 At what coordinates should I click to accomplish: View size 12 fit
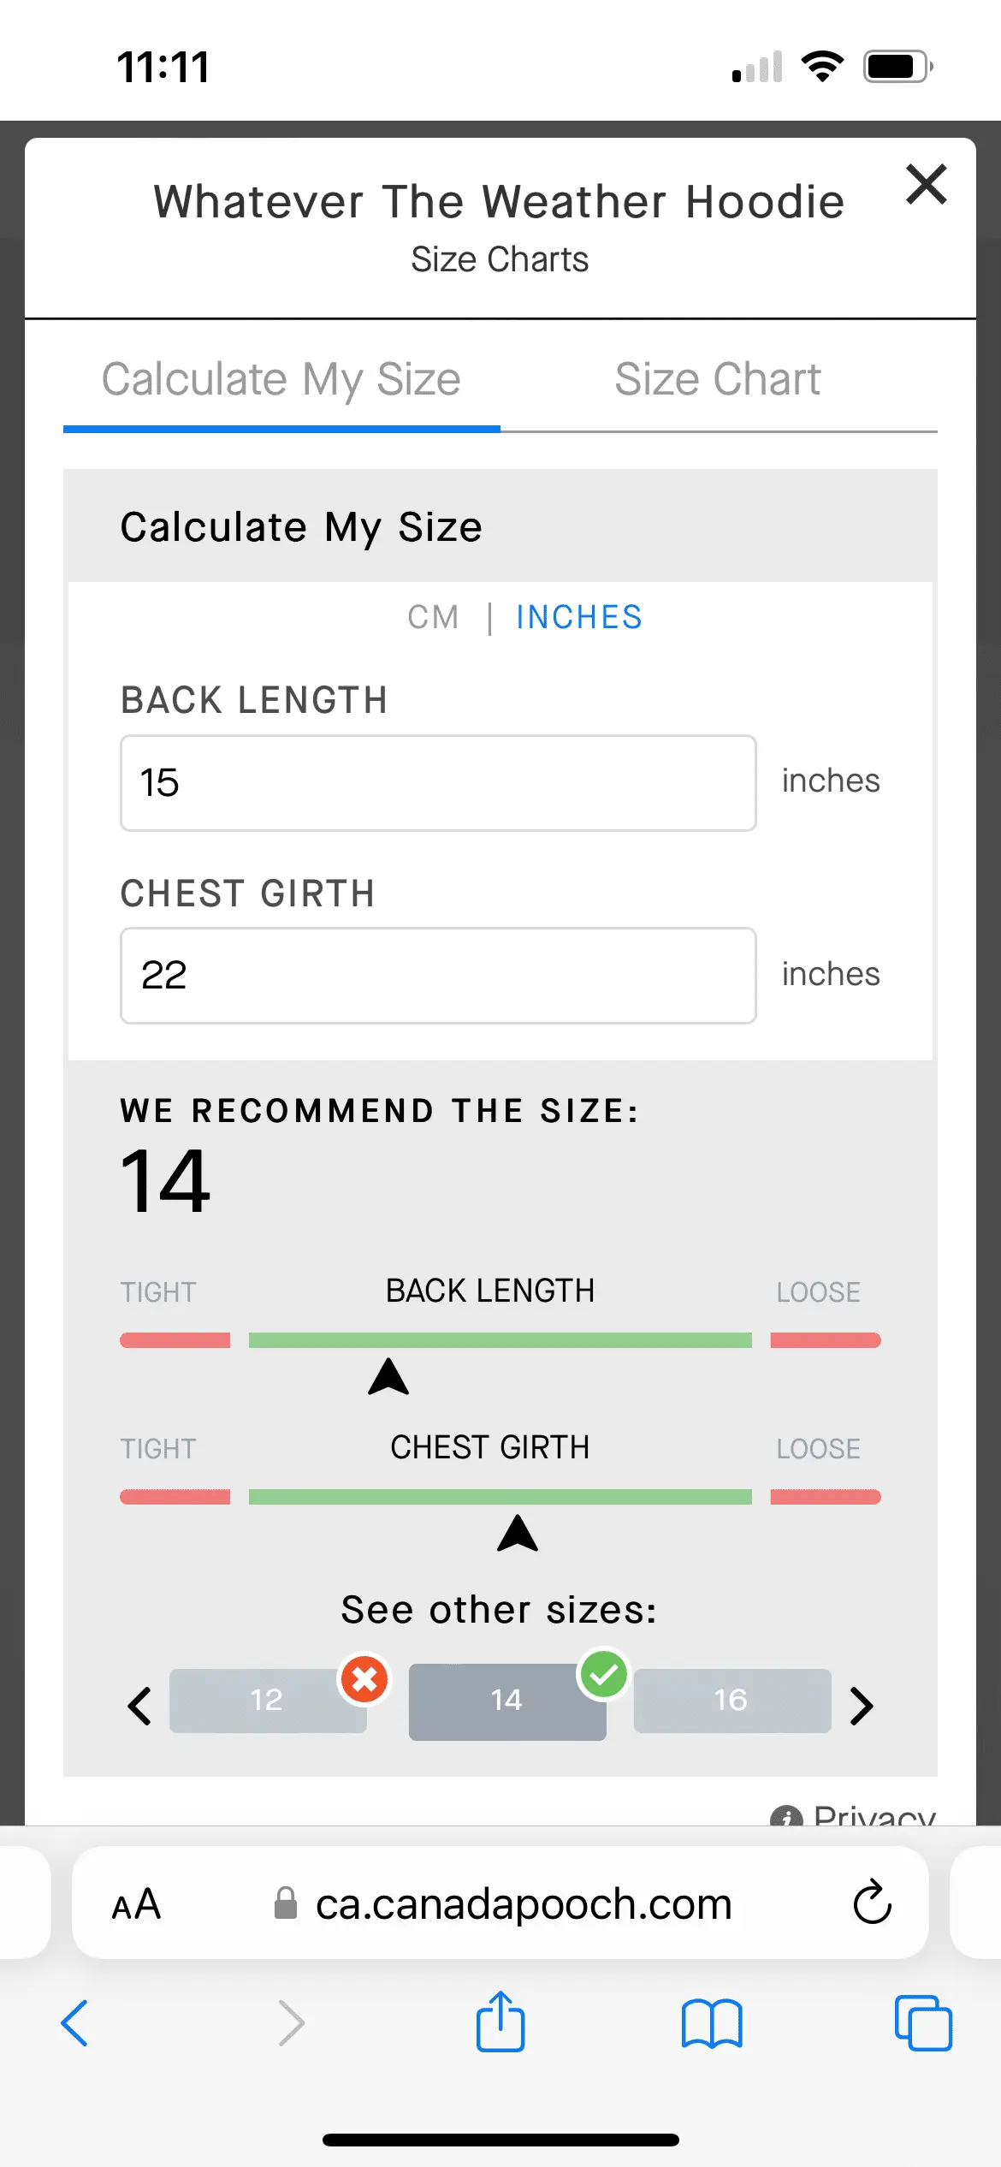(x=267, y=1700)
